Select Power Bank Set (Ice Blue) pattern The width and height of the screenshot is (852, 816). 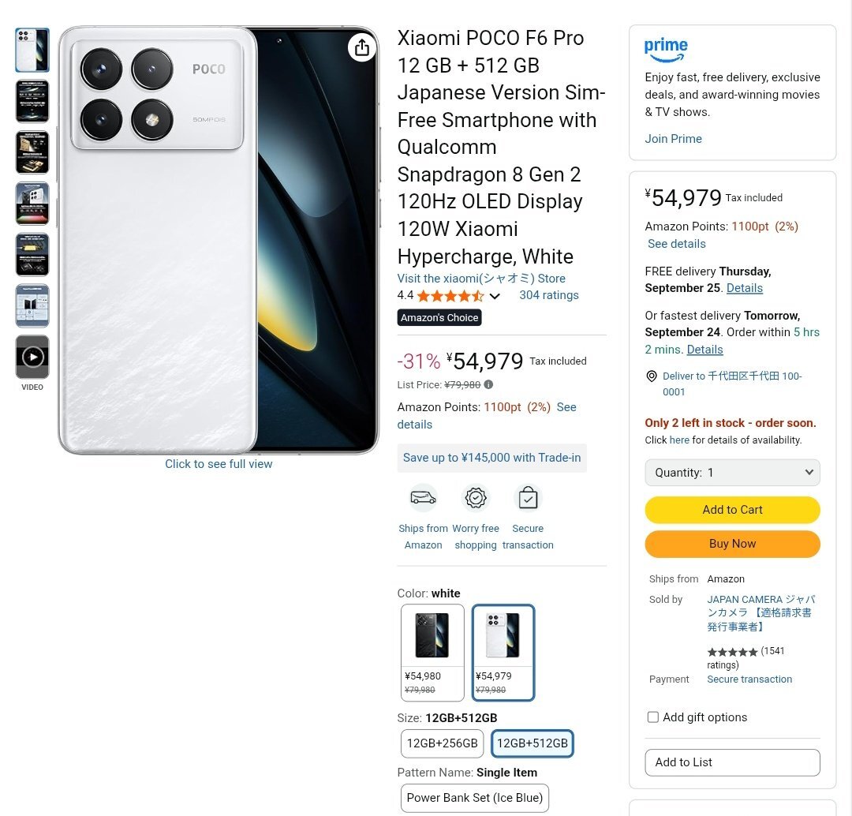(474, 798)
